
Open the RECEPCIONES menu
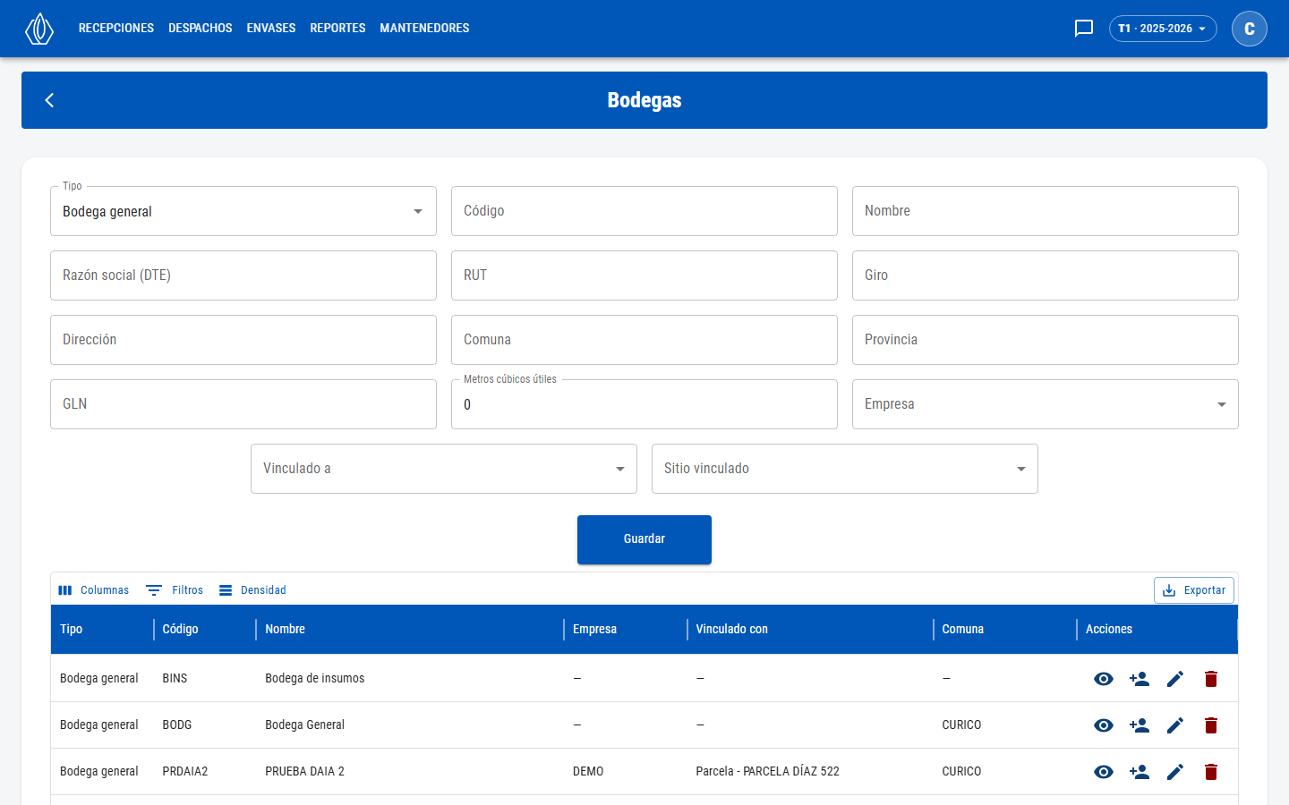[116, 29]
